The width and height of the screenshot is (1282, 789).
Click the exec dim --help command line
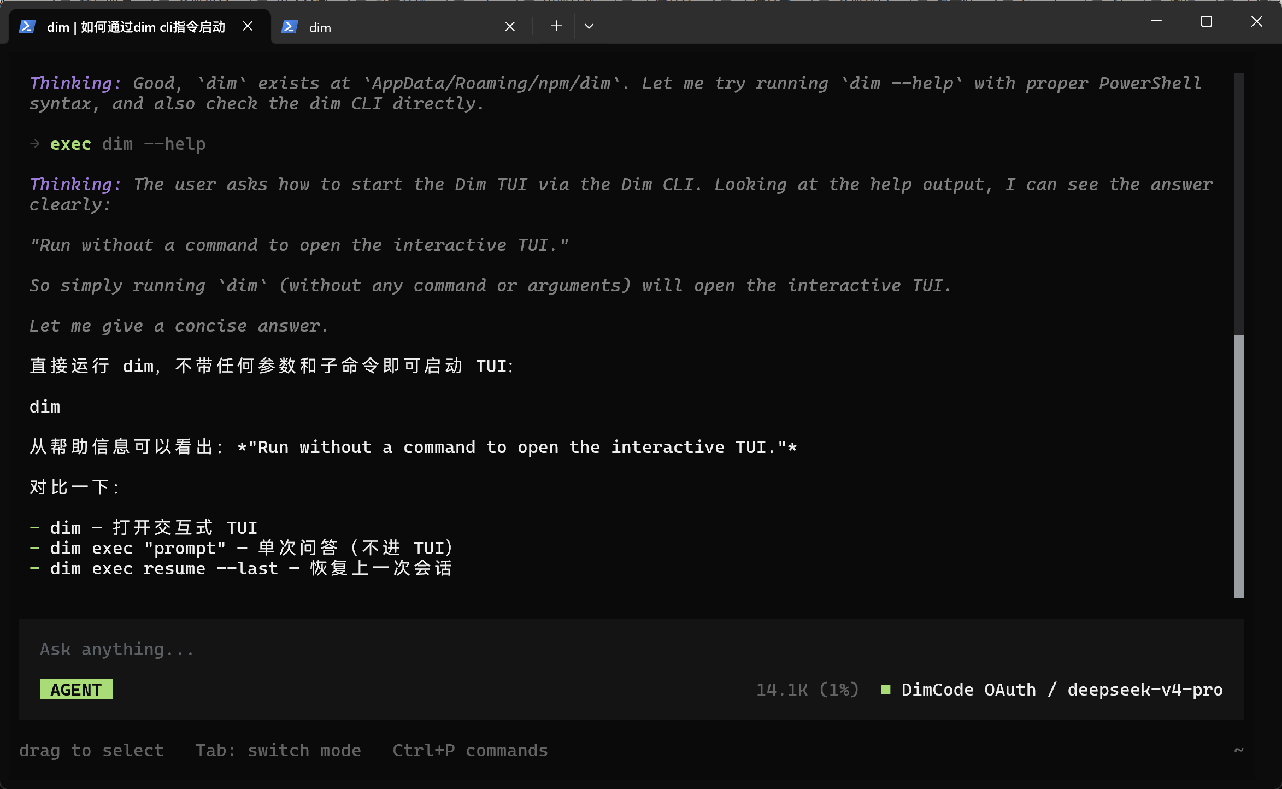pos(117,144)
